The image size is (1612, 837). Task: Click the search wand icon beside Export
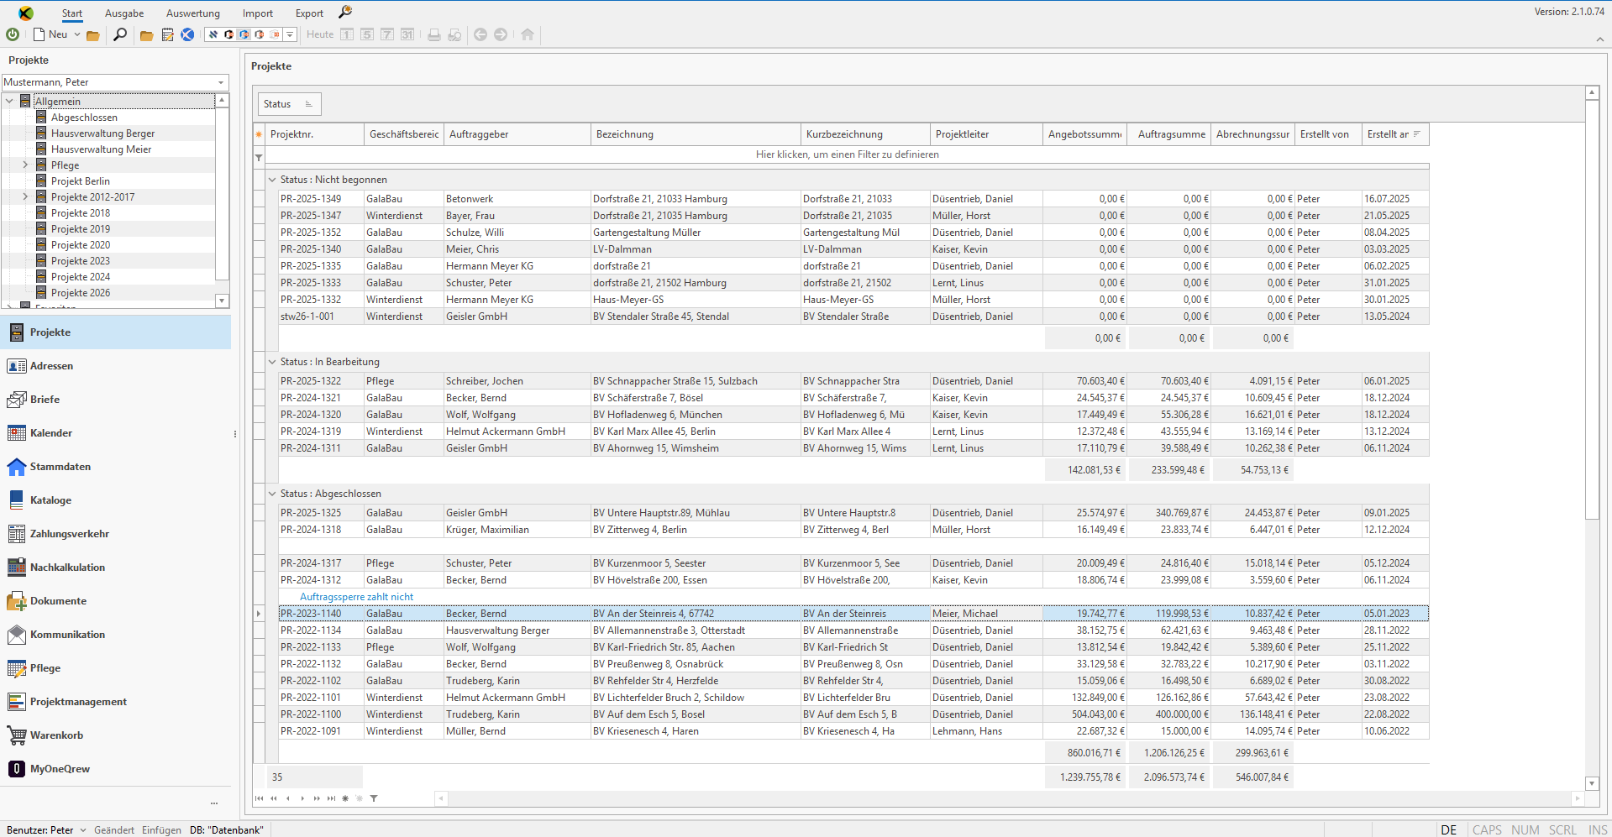(x=345, y=12)
